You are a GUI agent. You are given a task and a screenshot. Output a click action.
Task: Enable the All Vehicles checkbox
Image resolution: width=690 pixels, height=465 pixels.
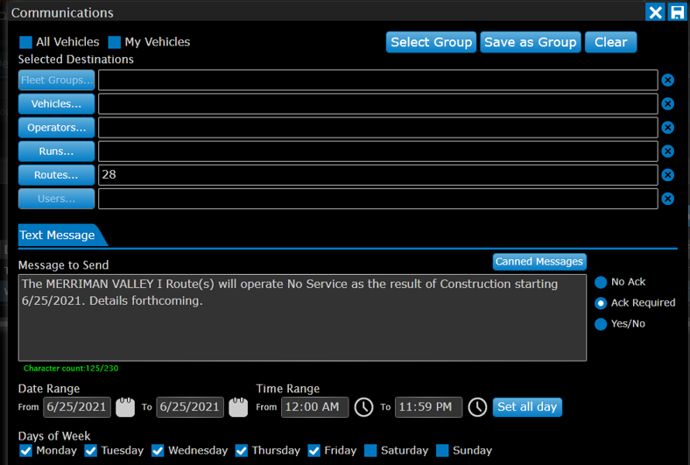tap(26, 42)
